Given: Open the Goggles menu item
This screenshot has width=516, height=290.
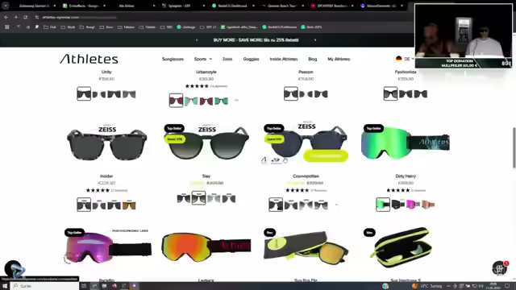Looking at the screenshot, I should tap(251, 59).
